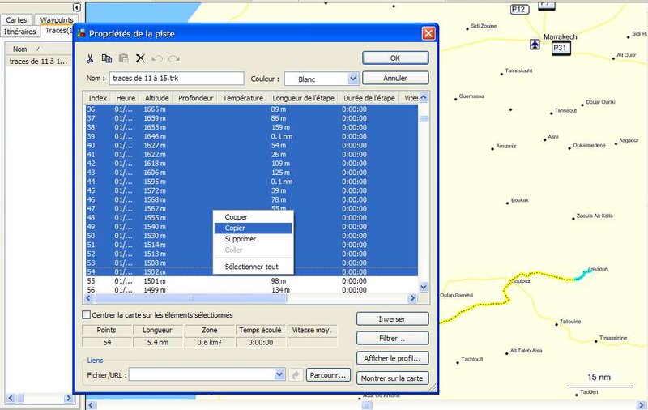The width and height of the screenshot is (648, 410).
Task: Click the Delete (X) toolbar icon
Action: coord(140,58)
